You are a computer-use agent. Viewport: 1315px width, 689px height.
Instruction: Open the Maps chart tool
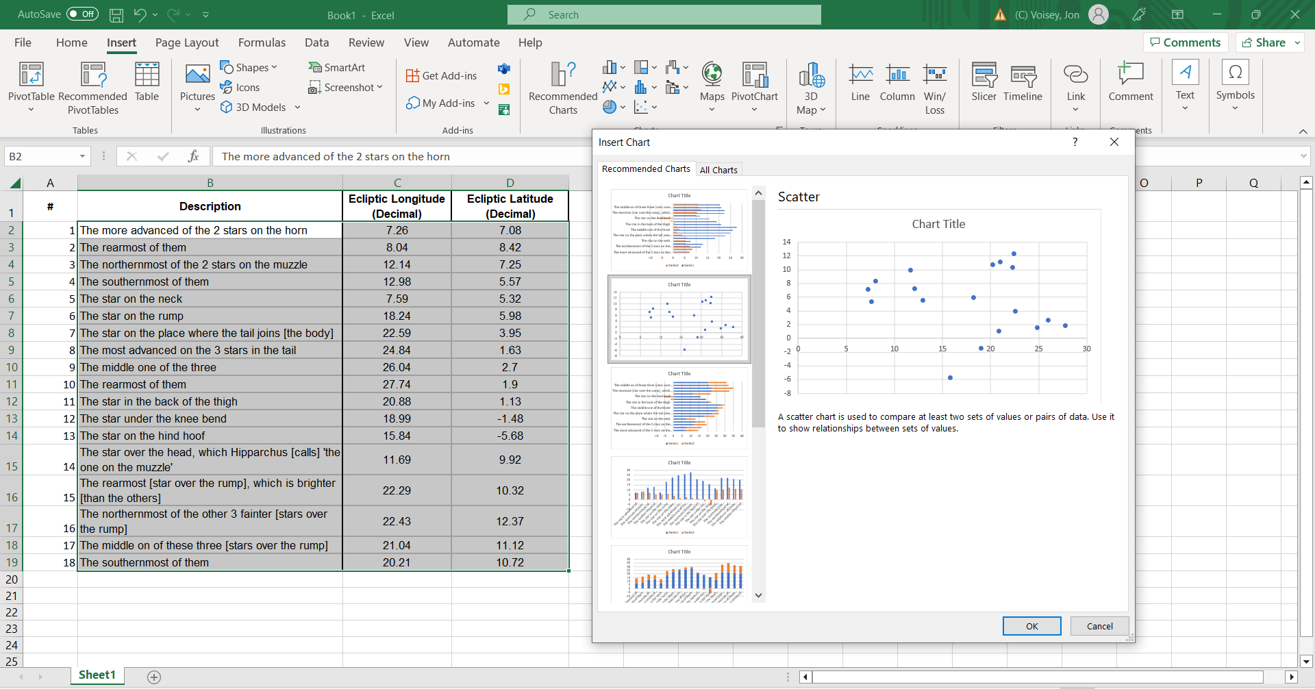point(712,88)
